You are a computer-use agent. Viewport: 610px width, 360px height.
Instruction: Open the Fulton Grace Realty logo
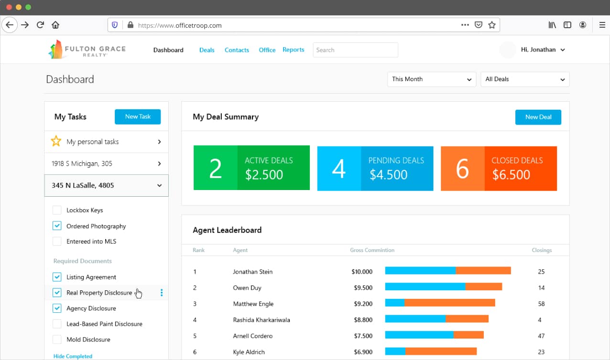(87, 50)
